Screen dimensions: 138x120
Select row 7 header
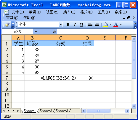coord(7,78)
